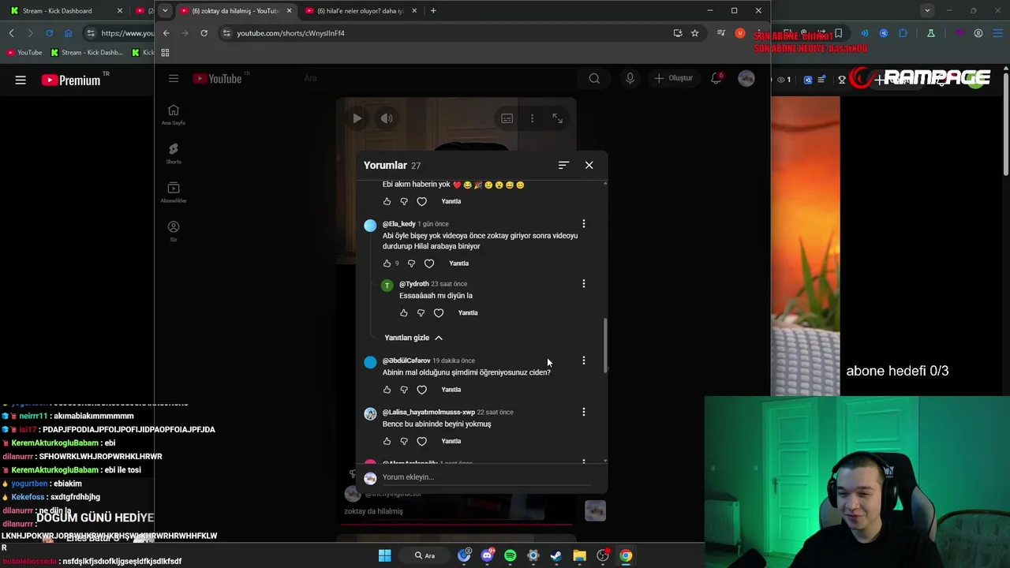Open Shorts in YouTube sidebar
Viewport: 1010px width, 568px height.
(x=174, y=153)
